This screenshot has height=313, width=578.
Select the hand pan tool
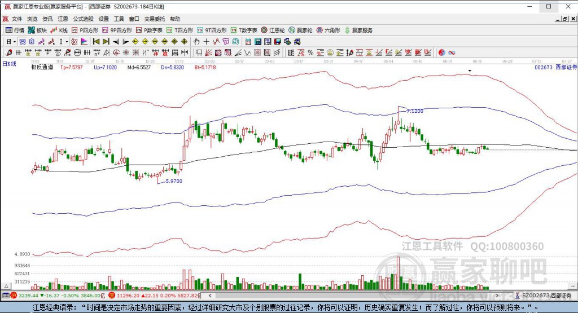tap(196, 42)
